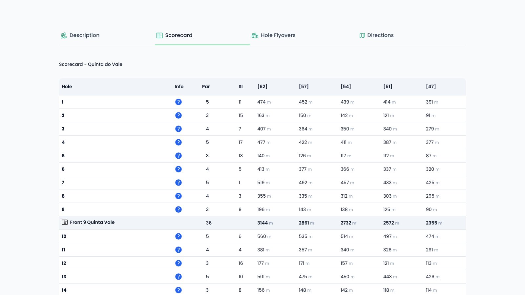Click the Front 9 Quinta Vale label

pos(92,222)
